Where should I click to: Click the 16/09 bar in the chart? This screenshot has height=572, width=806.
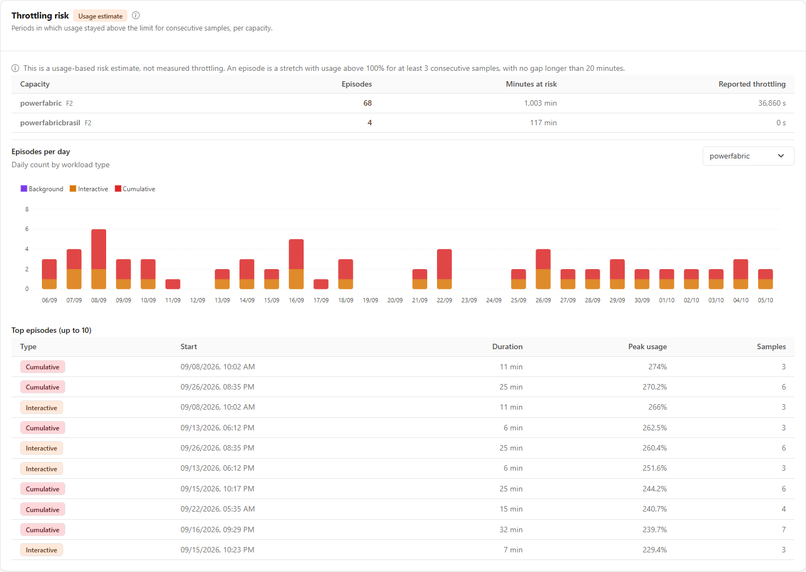[296, 264]
